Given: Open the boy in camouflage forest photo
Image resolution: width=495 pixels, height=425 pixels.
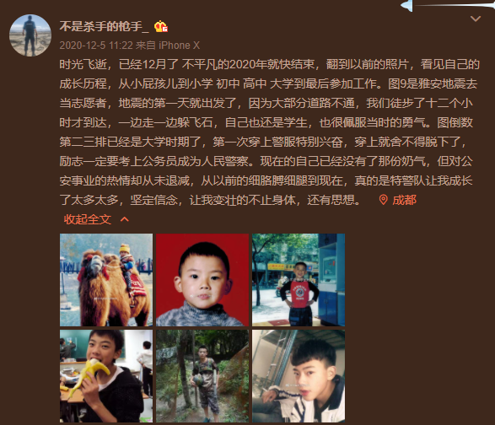Looking at the screenshot, I should coord(202,376).
